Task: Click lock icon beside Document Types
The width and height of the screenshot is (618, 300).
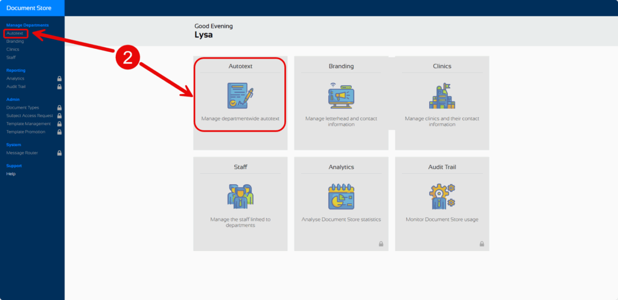Action: [60, 107]
